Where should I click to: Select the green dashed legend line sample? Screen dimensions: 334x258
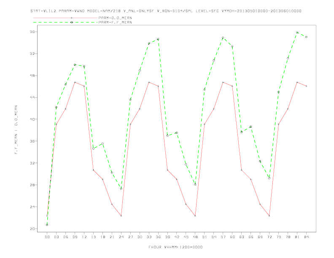tap(65, 22)
